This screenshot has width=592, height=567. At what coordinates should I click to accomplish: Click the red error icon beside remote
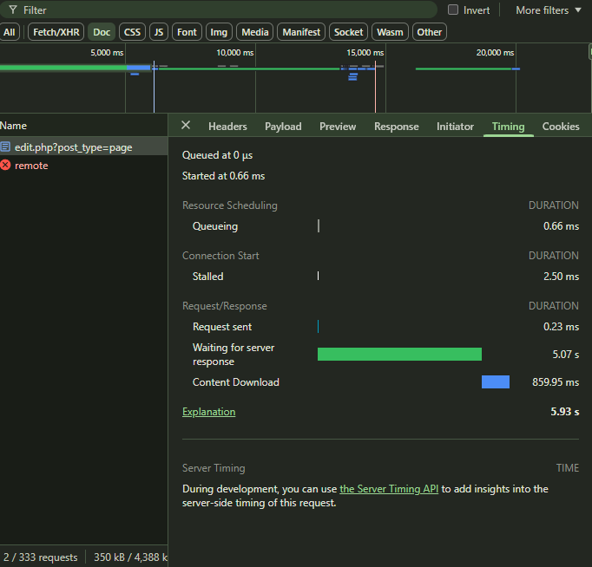(x=6, y=166)
